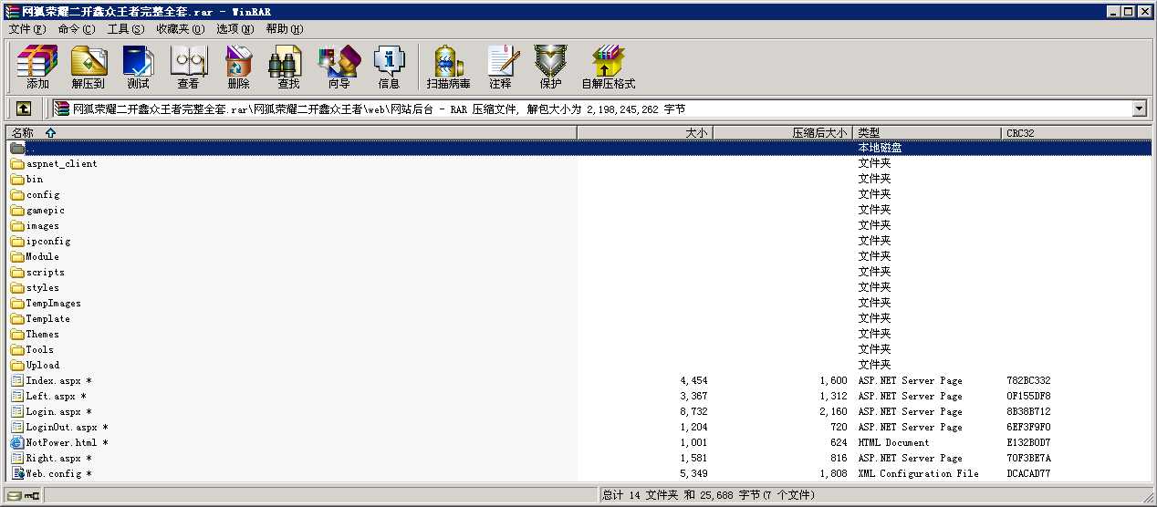Click the Find (查找) binoculars icon
This screenshot has height=507, width=1157.
click(288, 67)
